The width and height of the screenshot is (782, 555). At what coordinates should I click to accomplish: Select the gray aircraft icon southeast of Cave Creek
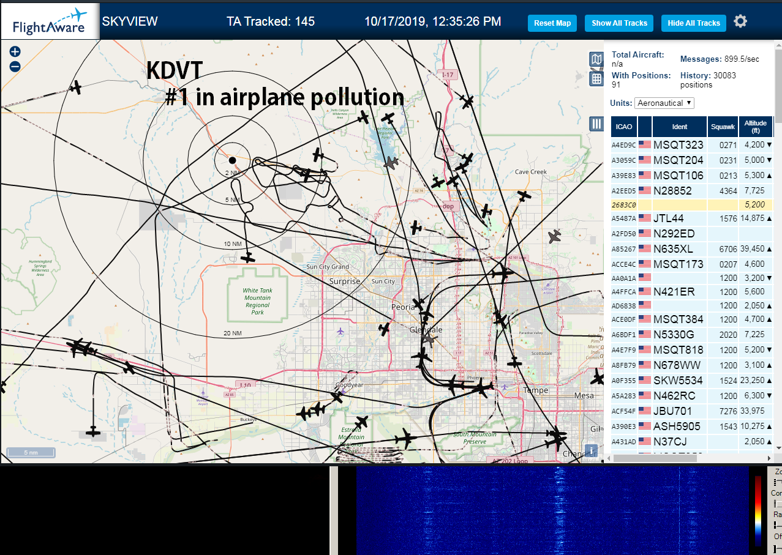(555, 236)
